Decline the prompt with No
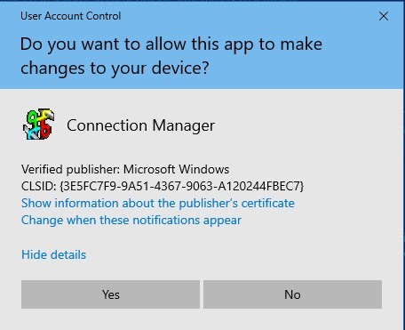 [292, 294]
